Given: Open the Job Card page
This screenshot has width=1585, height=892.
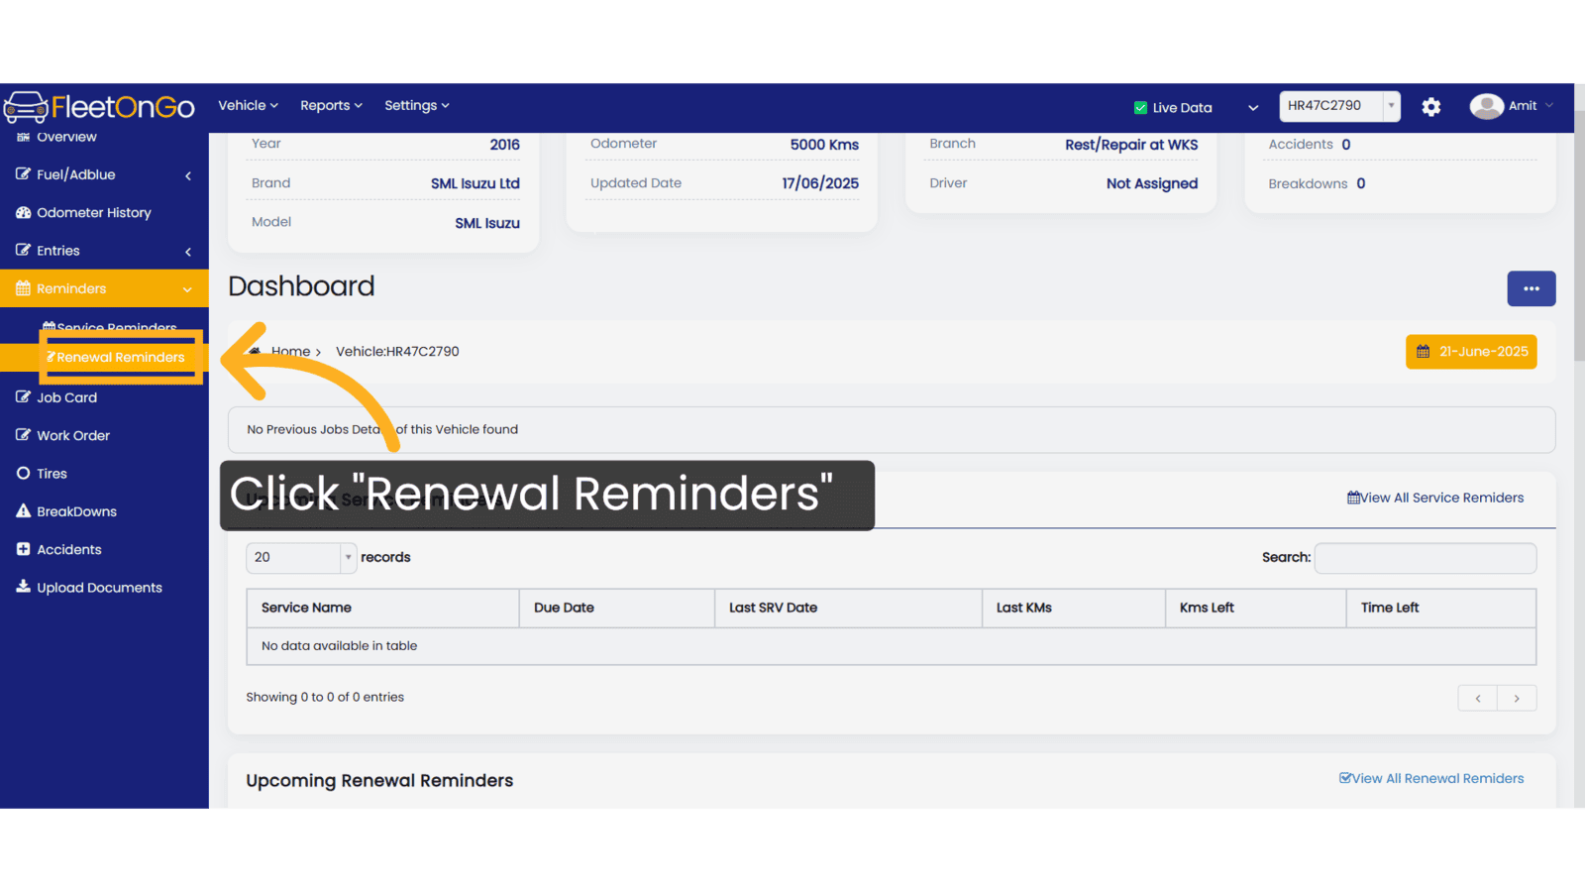Looking at the screenshot, I should [66, 397].
